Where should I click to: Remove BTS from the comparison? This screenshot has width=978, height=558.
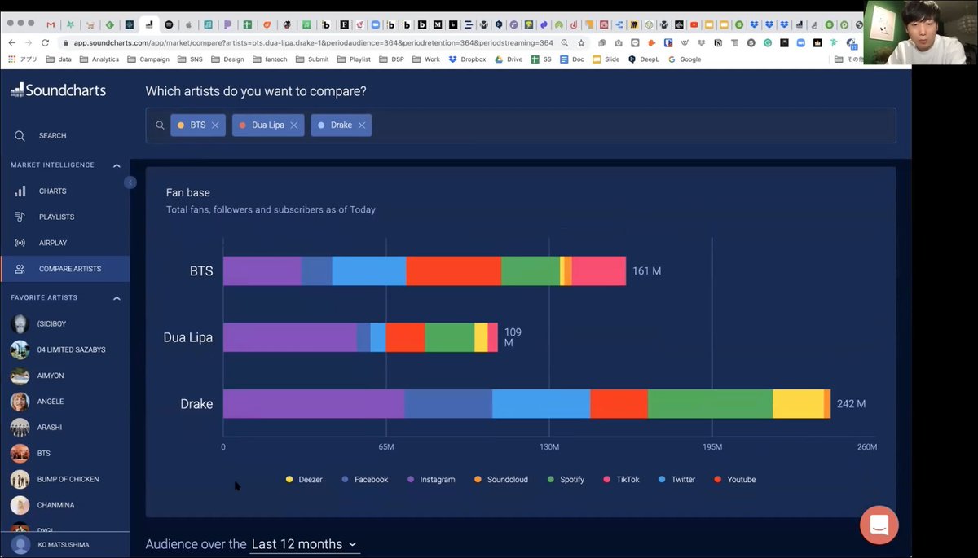(x=215, y=125)
